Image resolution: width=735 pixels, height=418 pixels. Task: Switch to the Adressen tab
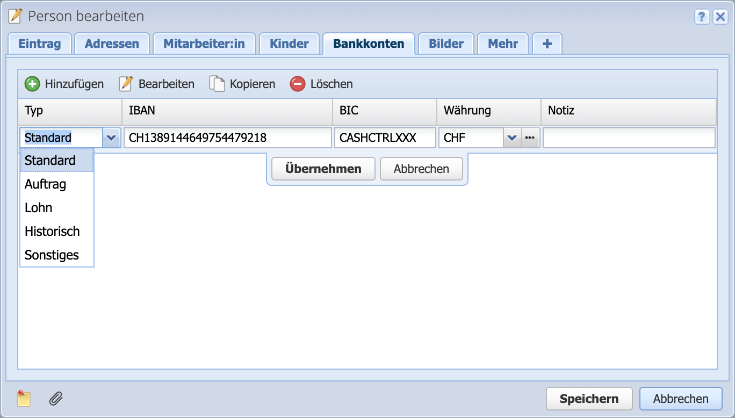coord(112,44)
